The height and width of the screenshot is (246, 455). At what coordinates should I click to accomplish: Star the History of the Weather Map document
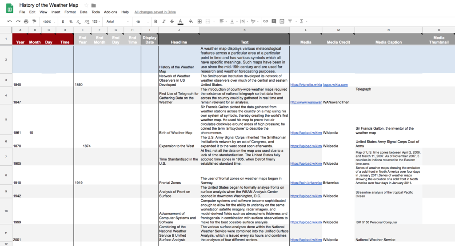(86, 5)
